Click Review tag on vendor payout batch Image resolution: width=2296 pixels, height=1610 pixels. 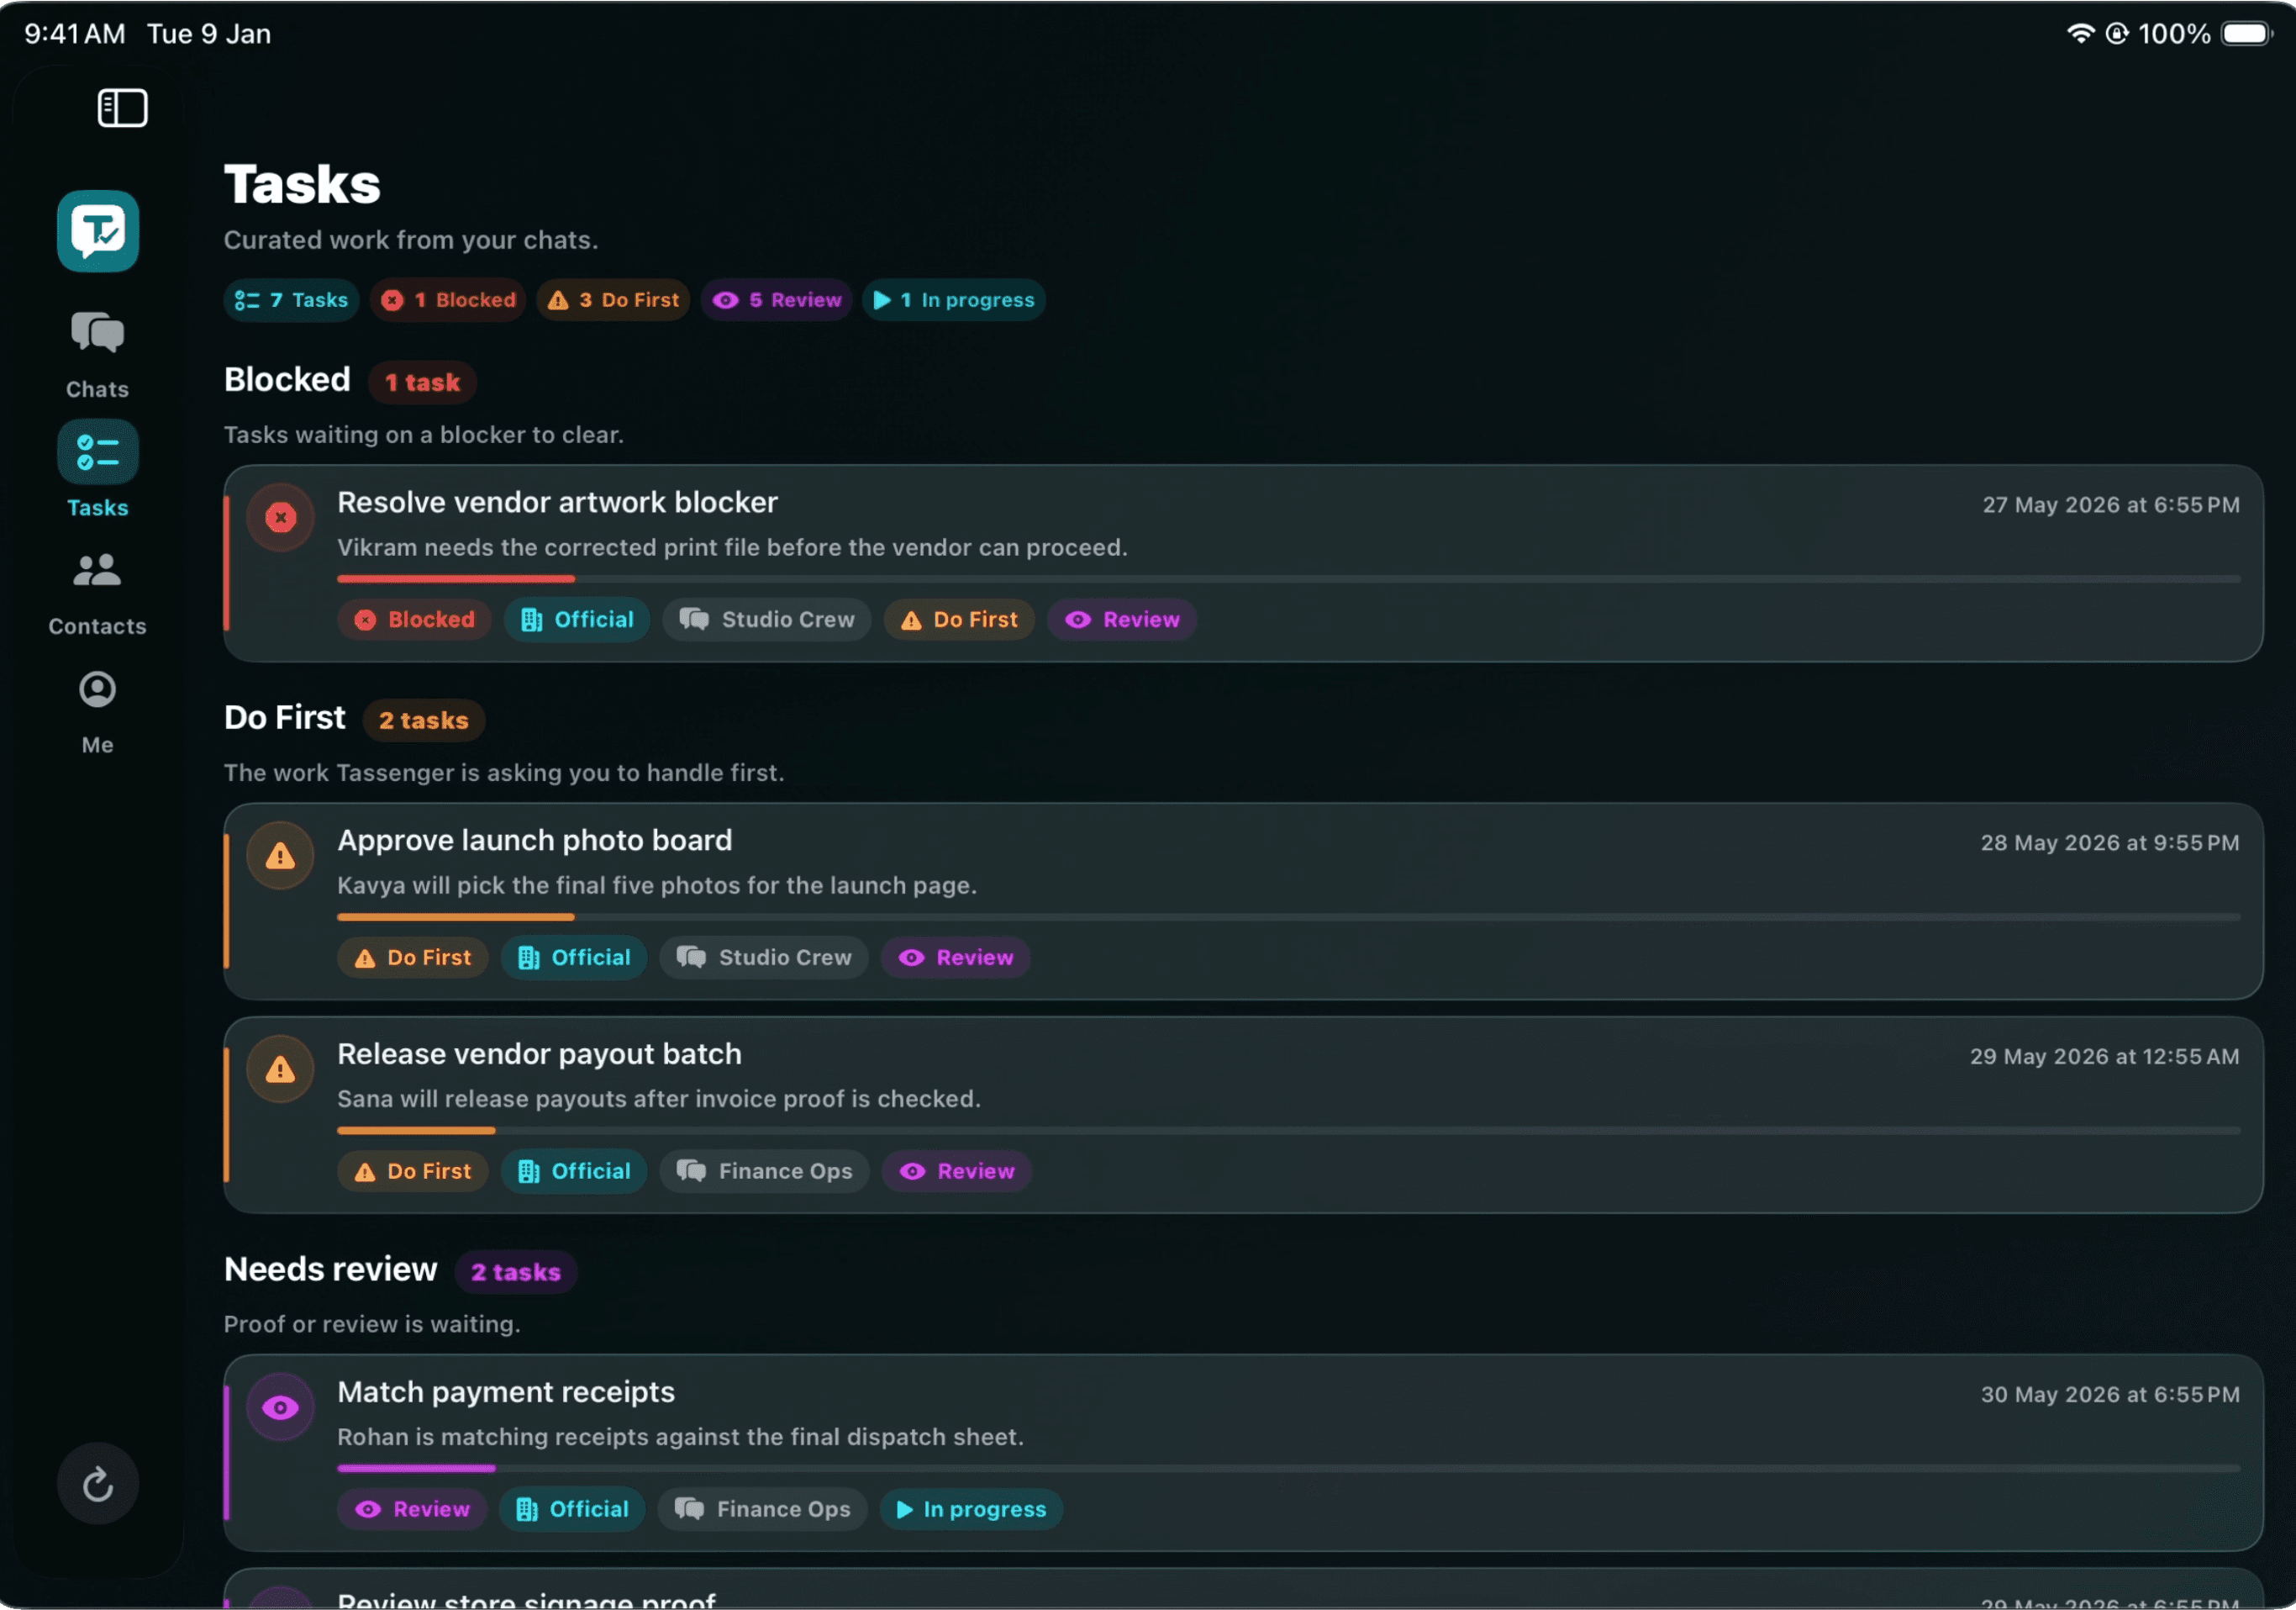[957, 1172]
